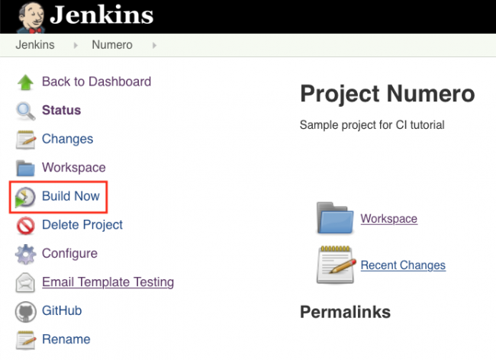This screenshot has width=496, height=360.
Task: Click the Changes notepad icon in sidebar
Action: tap(26, 140)
